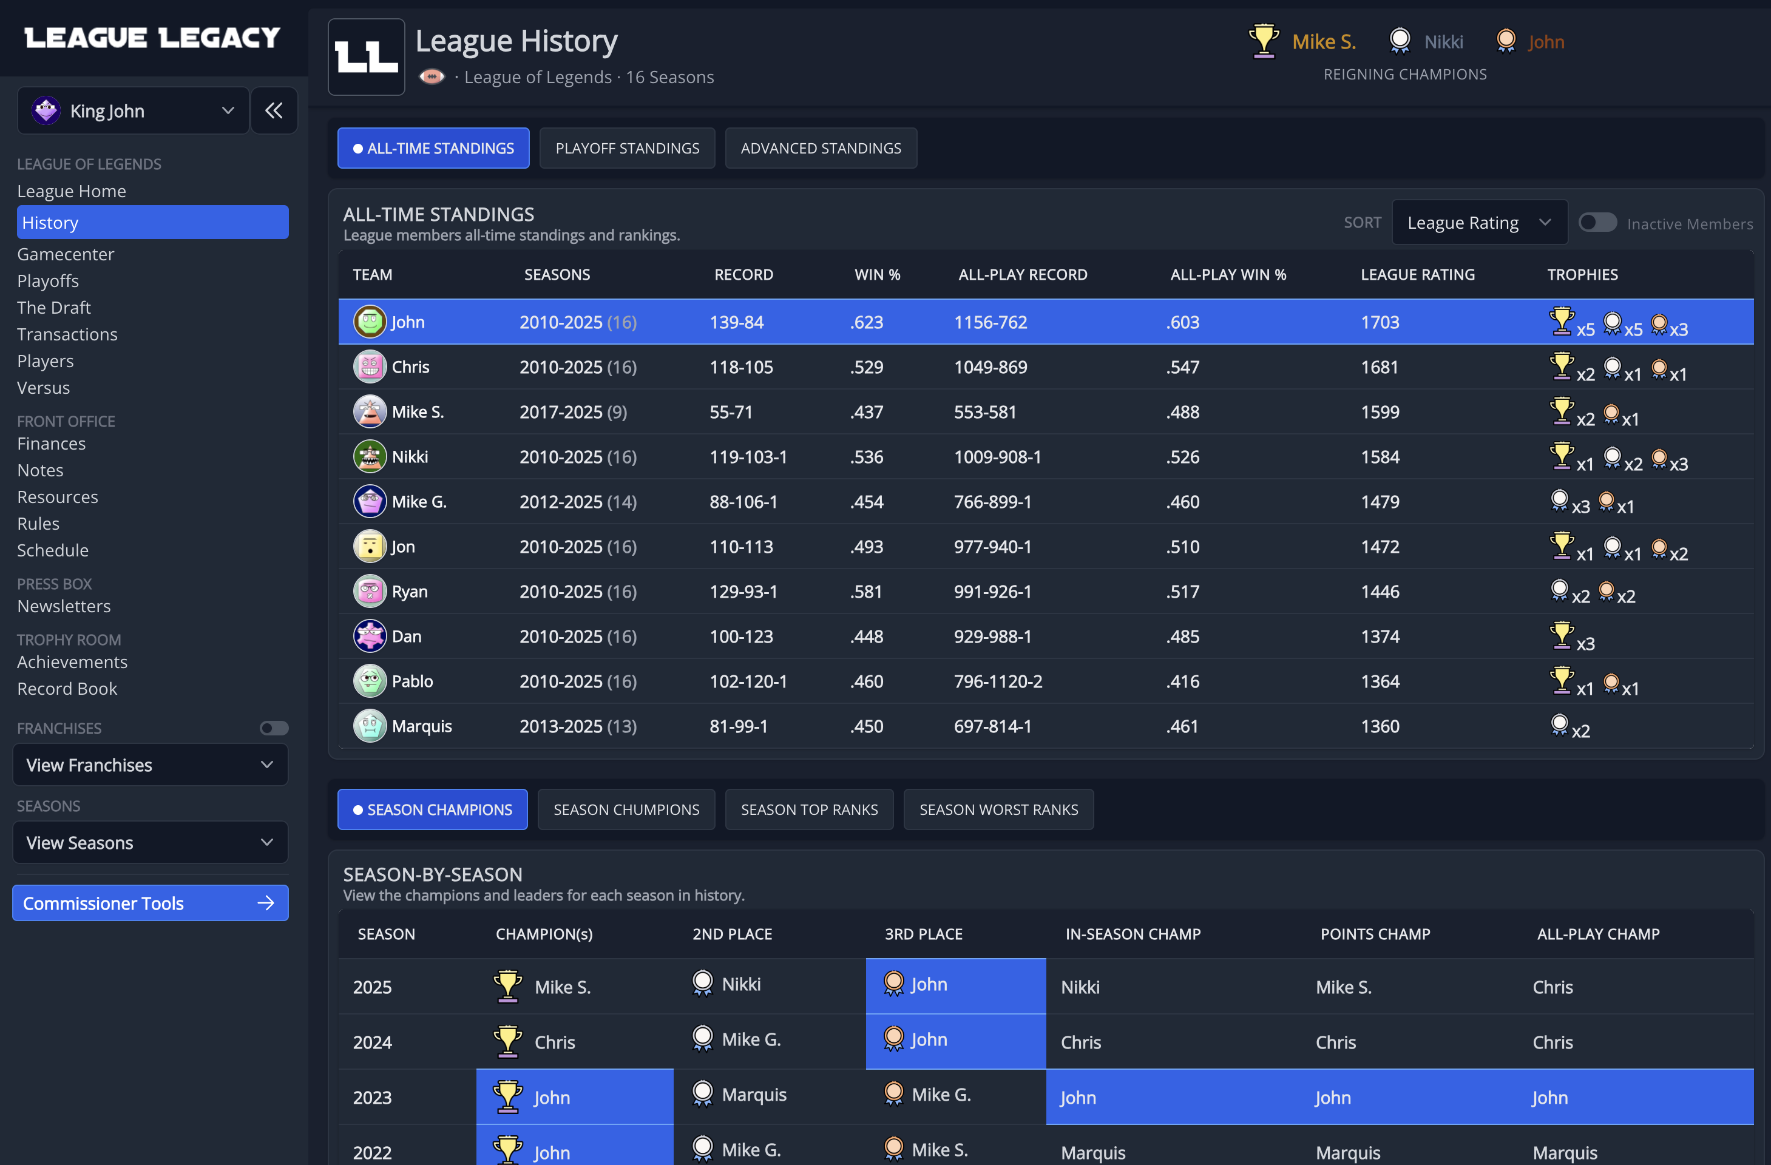Image resolution: width=1771 pixels, height=1165 pixels.
Task: Go to League Home
Action: [72, 191]
